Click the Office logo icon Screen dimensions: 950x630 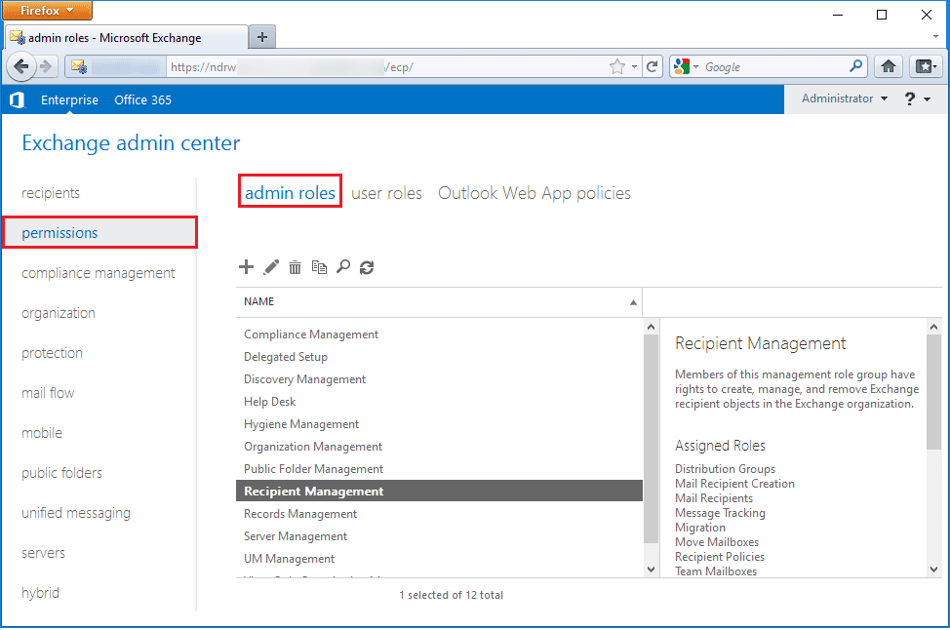click(18, 99)
